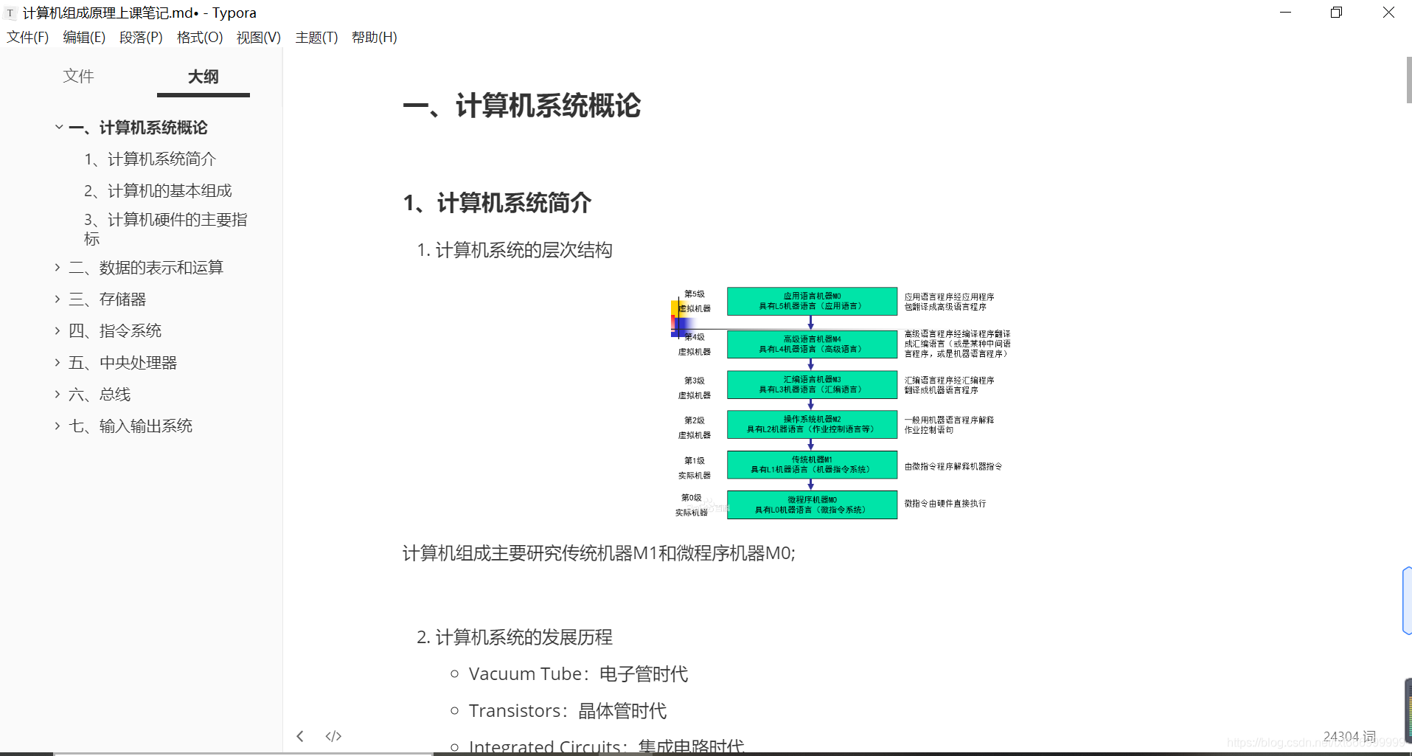This screenshot has width=1412, height=756.
Task: Select outline heading 一、计算机系统概论
Action: (138, 128)
